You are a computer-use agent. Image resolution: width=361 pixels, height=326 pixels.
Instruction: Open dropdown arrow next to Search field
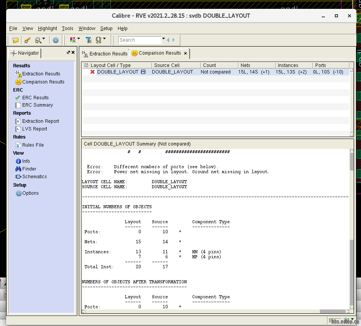pyautogui.click(x=163, y=39)
